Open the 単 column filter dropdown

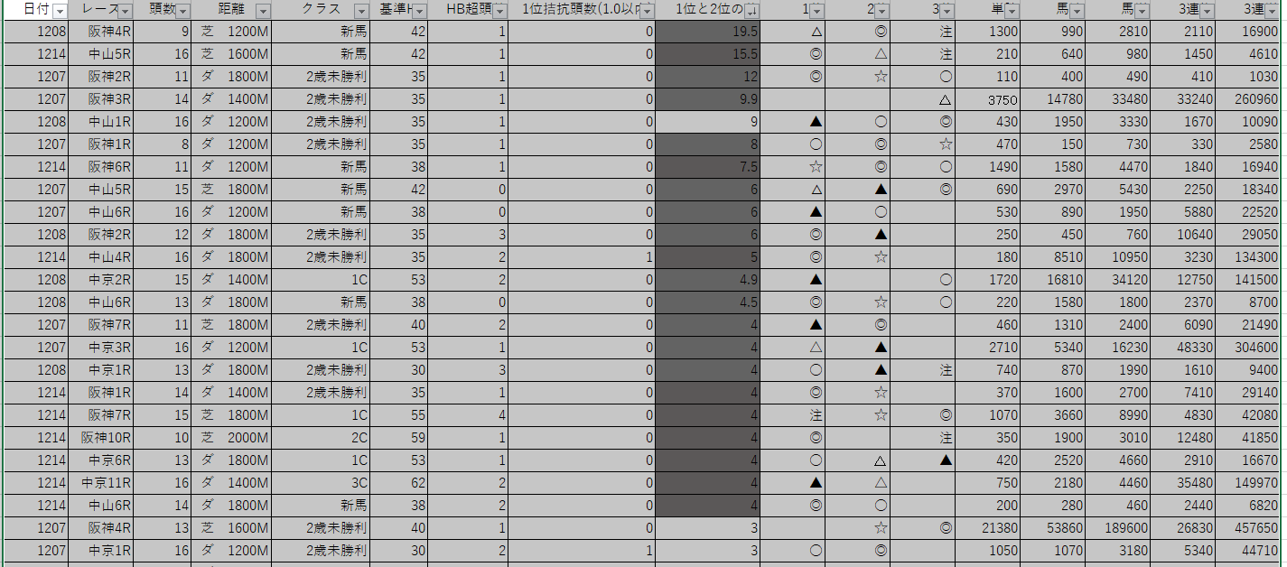pos(1012,11)
